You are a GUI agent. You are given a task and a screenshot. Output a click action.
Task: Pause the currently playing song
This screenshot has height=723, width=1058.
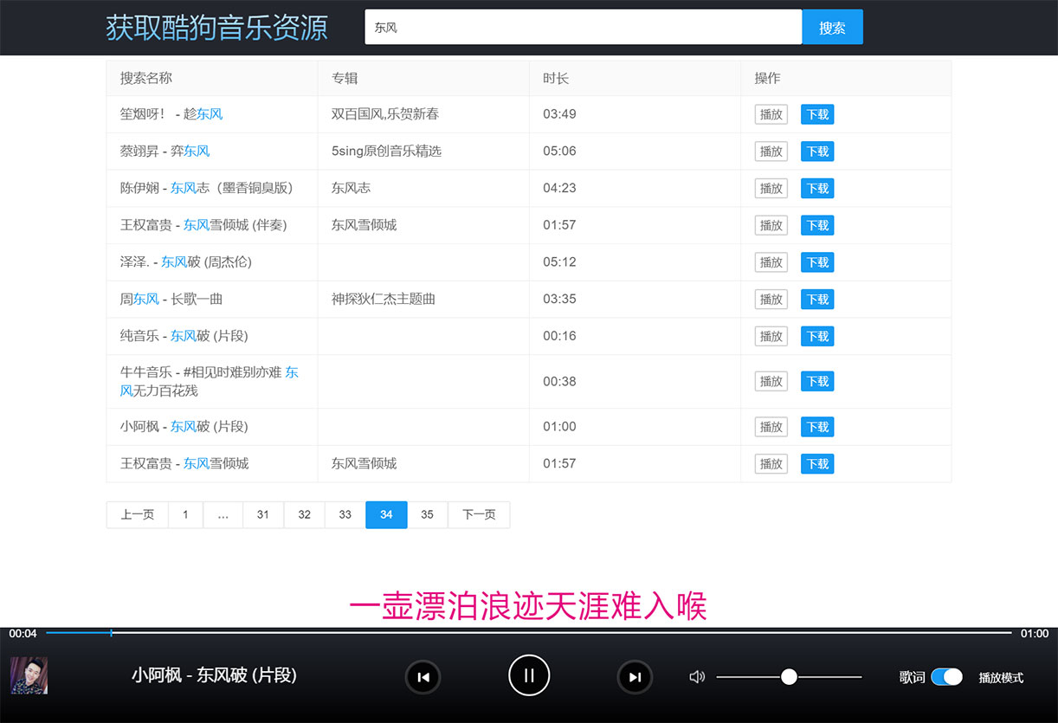click(x=528, y=675)
